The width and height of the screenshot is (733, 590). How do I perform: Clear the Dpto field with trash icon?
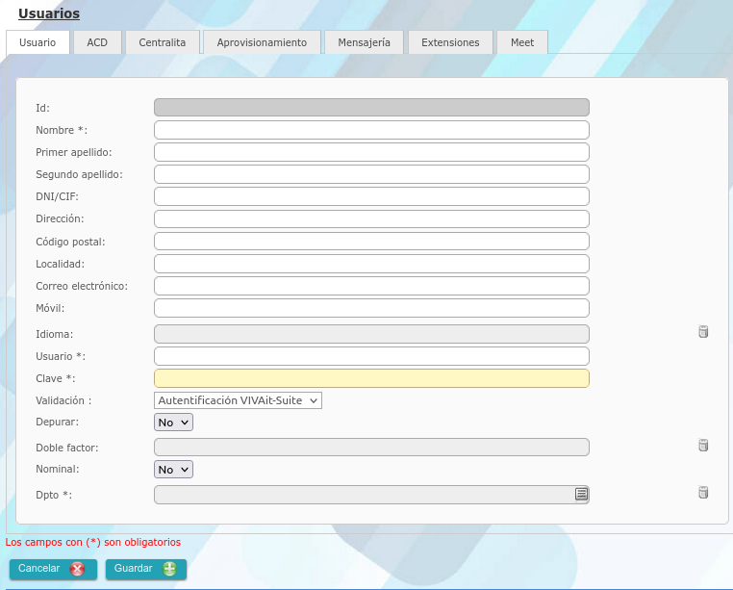(703, 492)
